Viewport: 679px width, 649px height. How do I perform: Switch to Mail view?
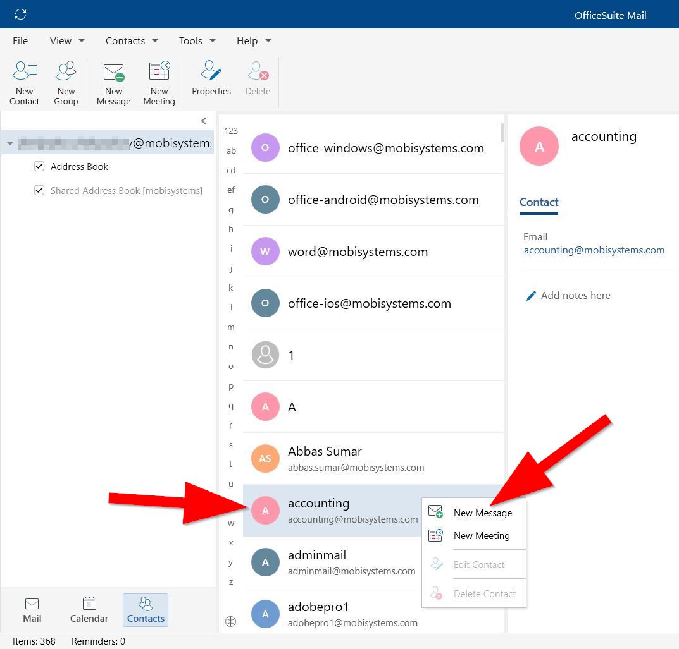point(32,610)
